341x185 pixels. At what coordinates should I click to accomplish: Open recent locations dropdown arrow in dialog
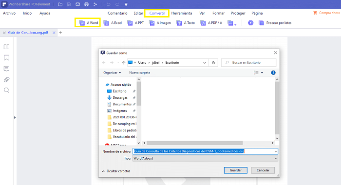[x=118, y=63]
